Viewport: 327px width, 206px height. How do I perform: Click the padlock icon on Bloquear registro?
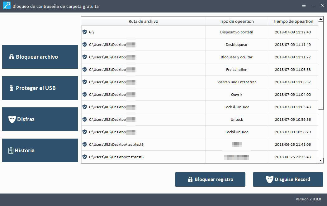click(190, 179)
